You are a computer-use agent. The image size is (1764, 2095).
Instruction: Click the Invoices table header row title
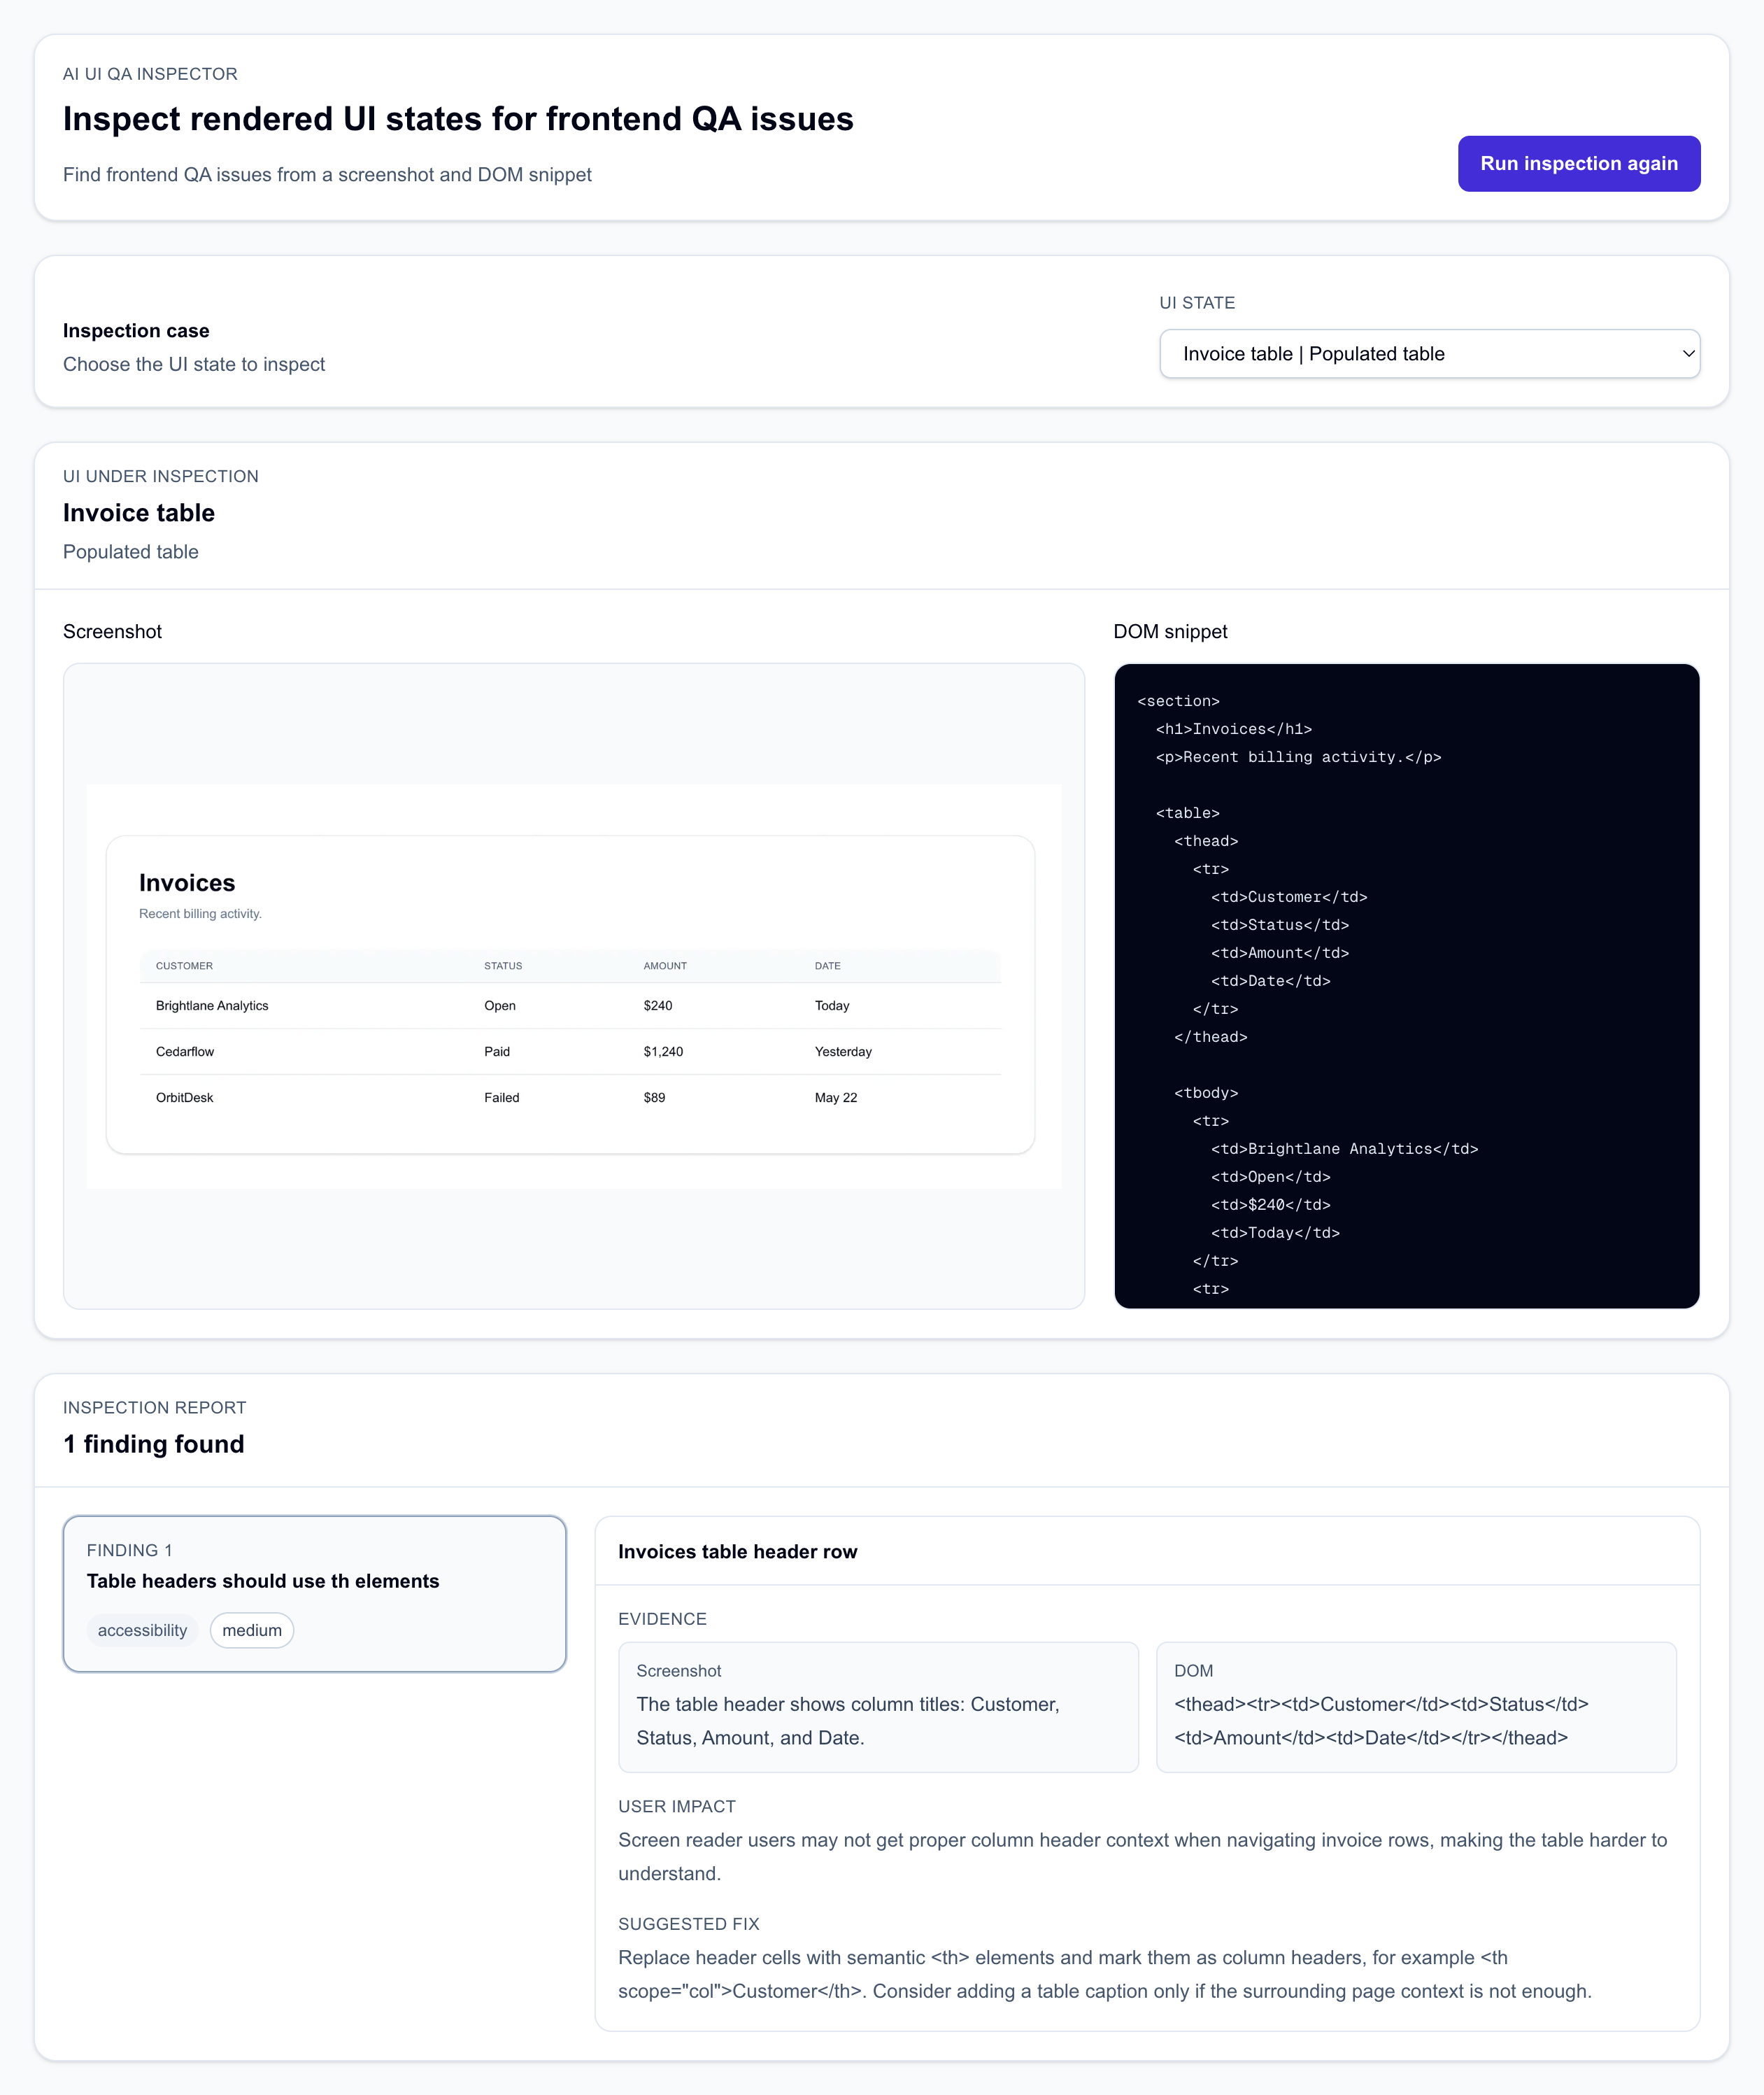[x=737, y=1551]
